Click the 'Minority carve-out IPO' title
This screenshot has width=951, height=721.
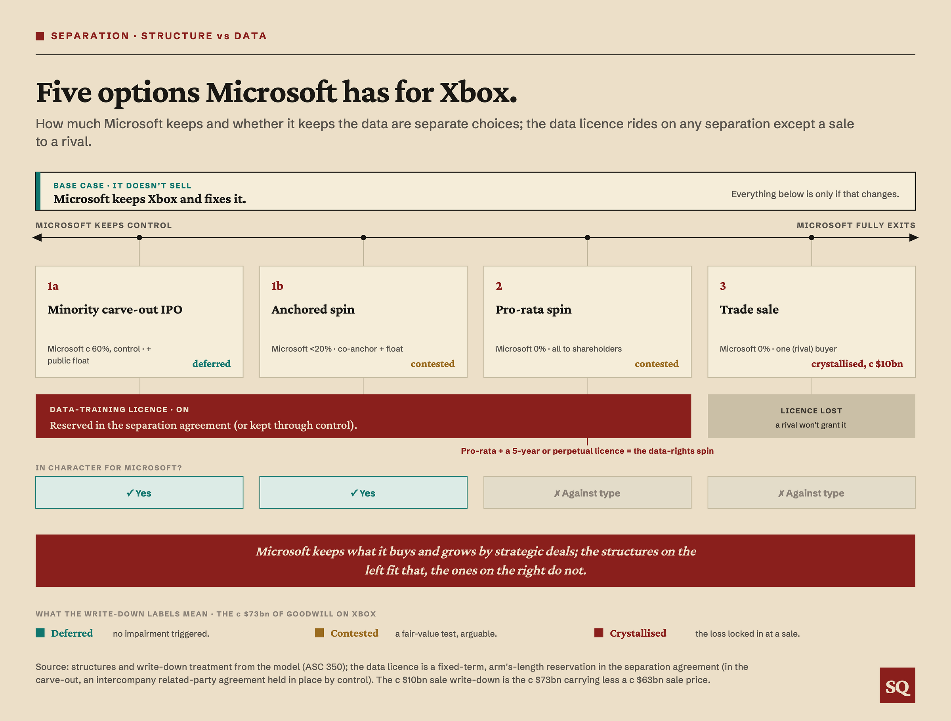tap(115, 310)
